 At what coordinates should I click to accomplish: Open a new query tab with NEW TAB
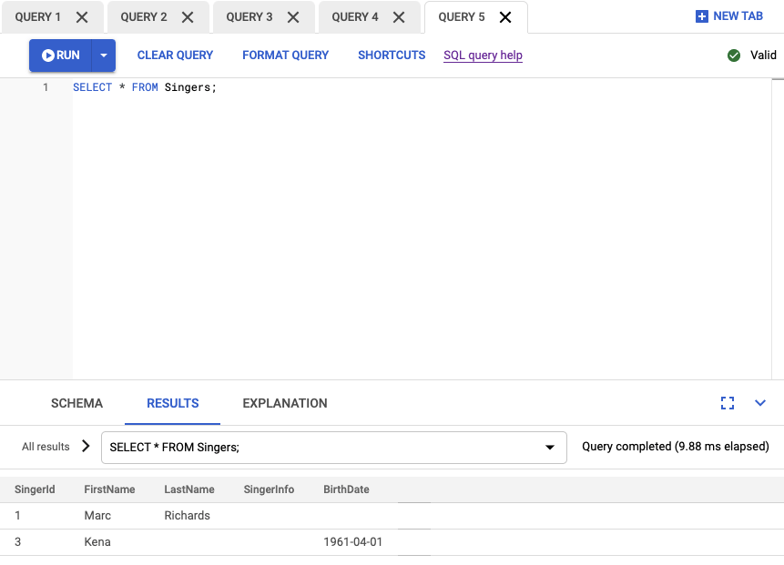click(x=728, y=15)
